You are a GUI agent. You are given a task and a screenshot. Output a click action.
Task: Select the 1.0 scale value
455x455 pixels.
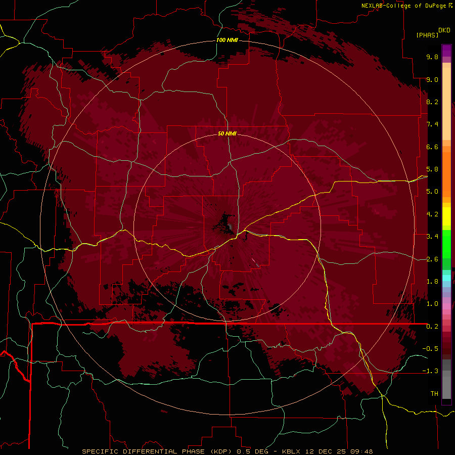432,304
